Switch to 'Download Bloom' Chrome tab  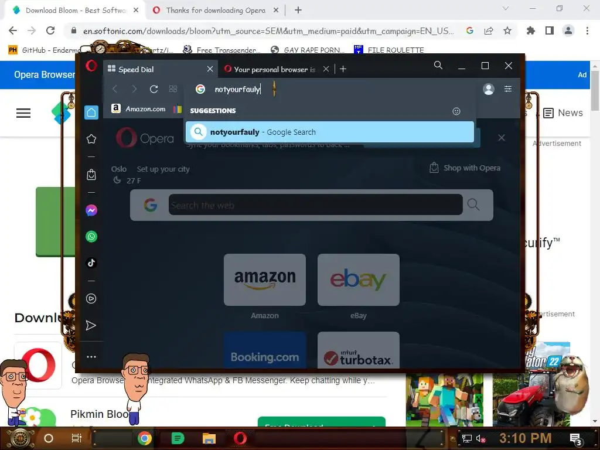point(74,11)
